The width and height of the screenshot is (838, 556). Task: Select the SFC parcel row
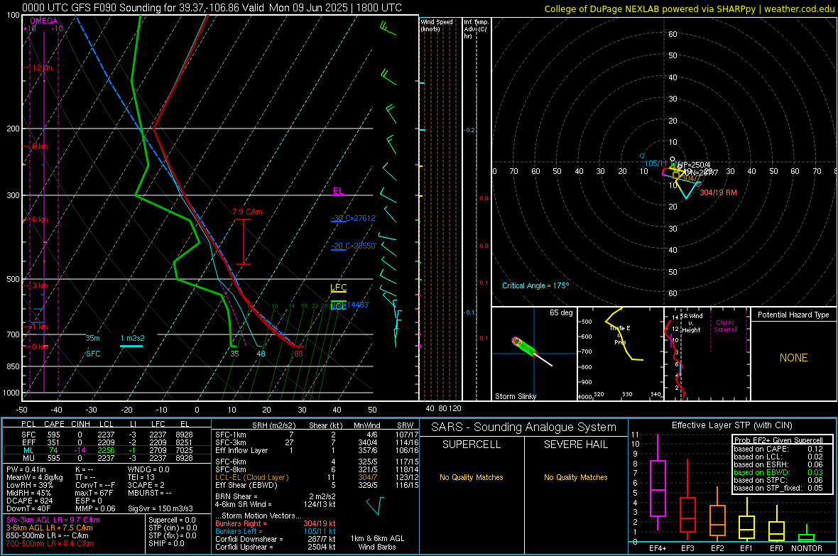click(106, 435)
